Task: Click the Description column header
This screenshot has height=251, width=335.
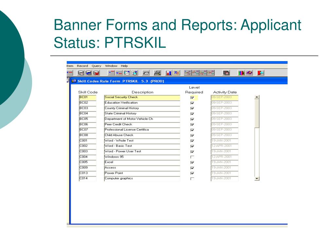Action: point(143,92)
